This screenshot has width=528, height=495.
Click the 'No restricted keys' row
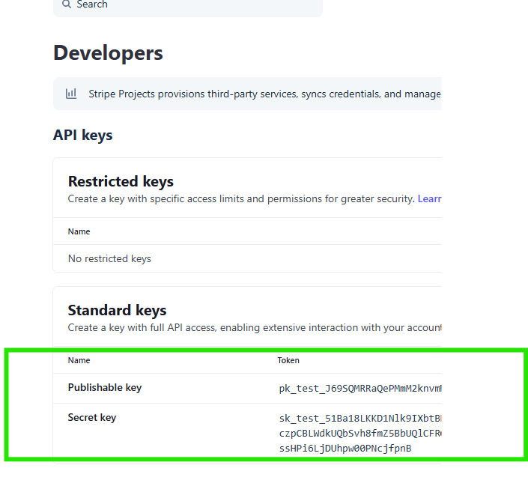point(247,258)
